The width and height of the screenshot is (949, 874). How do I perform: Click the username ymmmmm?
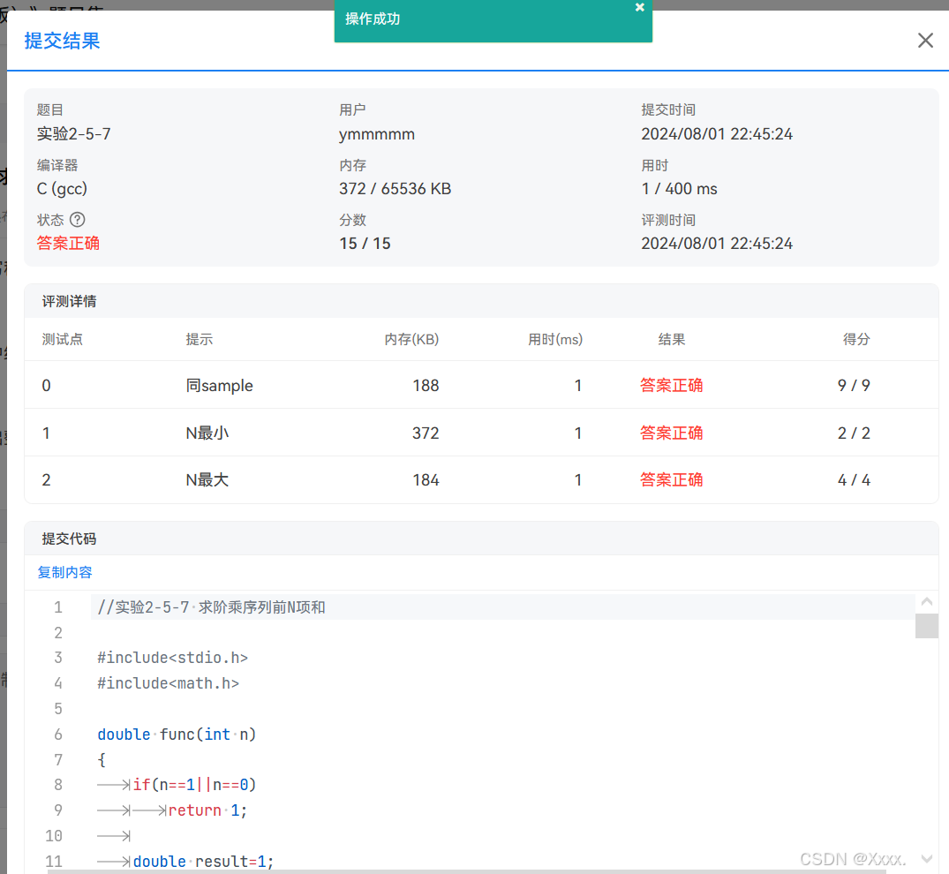(x=376, y=134)
